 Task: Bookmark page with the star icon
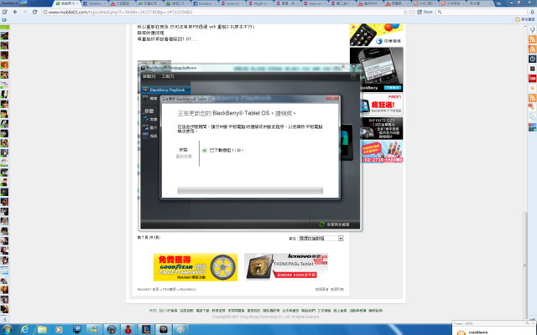(x=405, y=12)
